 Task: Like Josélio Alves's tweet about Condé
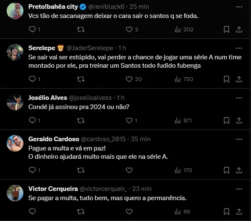(129, 120)
